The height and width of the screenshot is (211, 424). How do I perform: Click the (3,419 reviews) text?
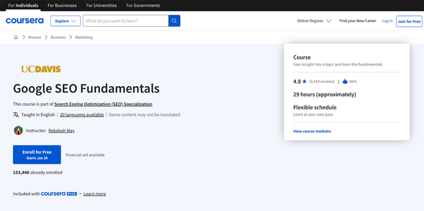(x=322, y=82)
